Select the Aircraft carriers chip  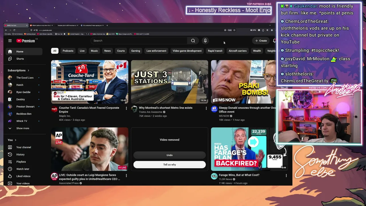point(238,51)
